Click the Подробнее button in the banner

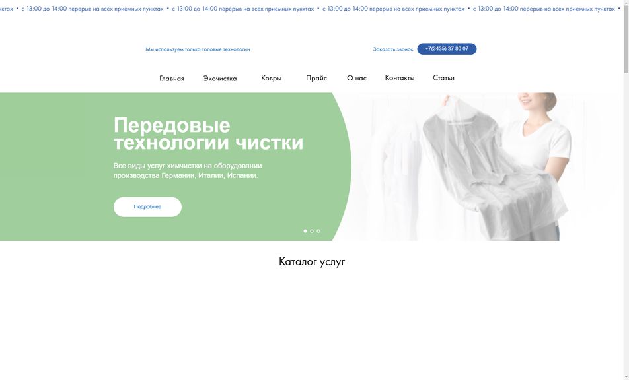click(x=147, y=207)
